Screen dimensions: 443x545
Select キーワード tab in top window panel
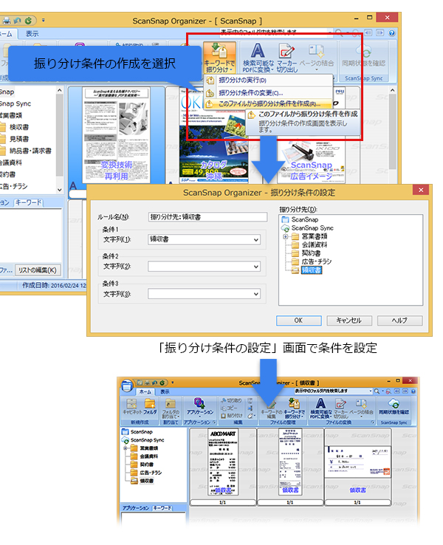pyautogui.click(x=29, y=202)
